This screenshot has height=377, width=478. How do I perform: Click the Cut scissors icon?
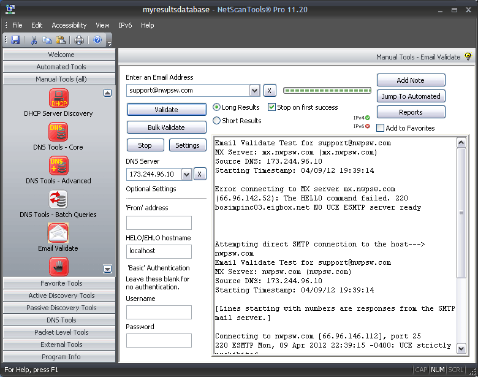point(34,40)
